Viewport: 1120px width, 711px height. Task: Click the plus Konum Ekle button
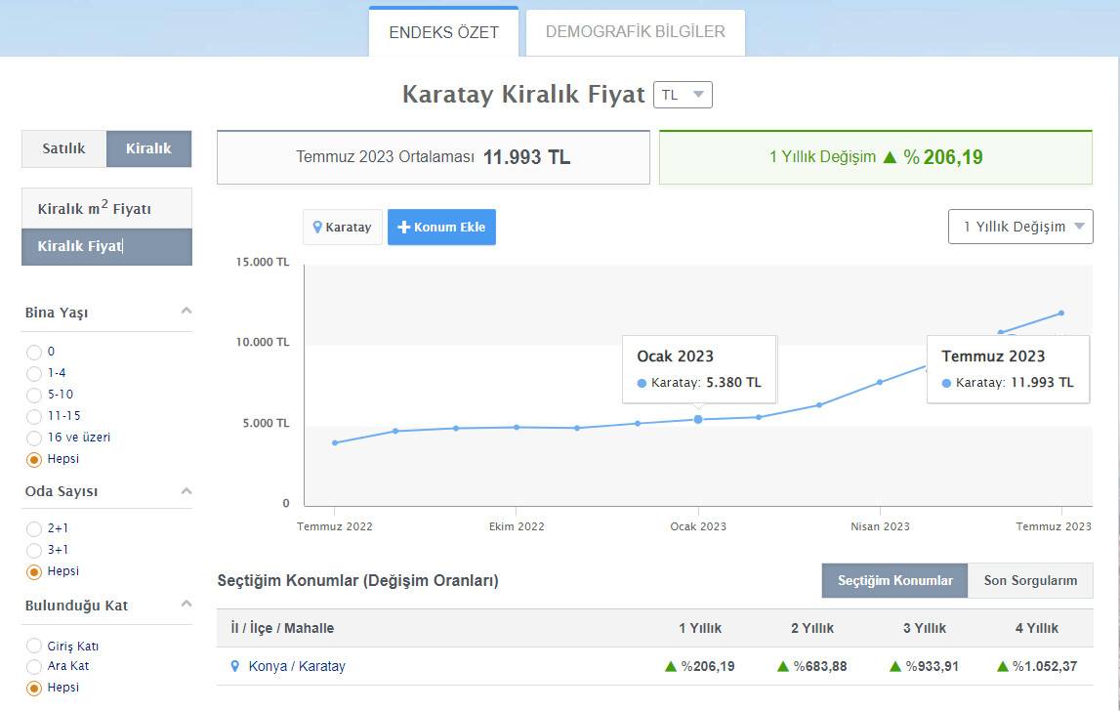(x=441, y=227)
